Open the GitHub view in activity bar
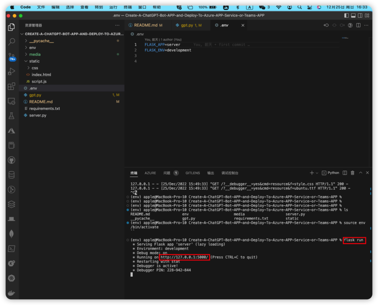 [11, 160]
